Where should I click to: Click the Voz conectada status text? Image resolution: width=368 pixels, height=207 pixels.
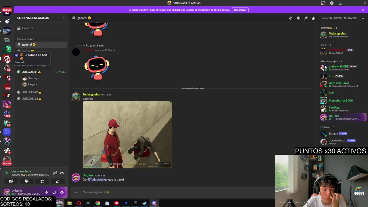[21, 171]
